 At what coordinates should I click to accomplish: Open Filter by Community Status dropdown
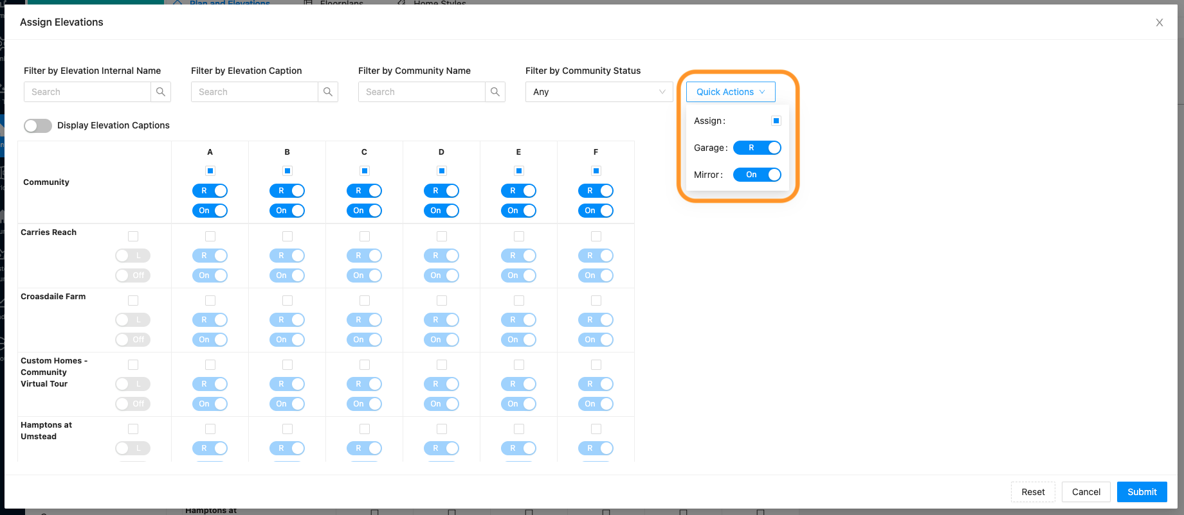click(599, 92)
